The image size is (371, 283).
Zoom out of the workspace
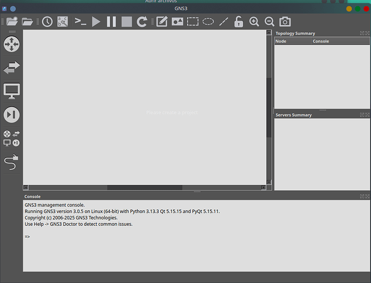(x=269, y=22)
